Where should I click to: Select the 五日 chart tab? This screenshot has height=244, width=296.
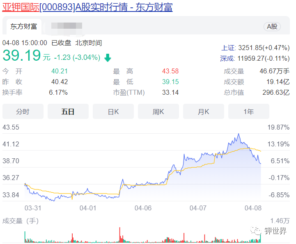68,112
